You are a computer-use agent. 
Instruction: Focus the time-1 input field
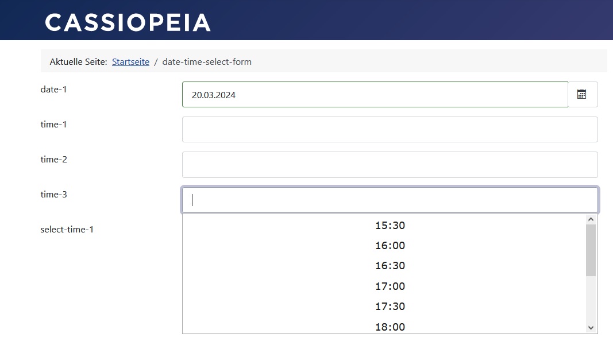(x=390, y=130)
